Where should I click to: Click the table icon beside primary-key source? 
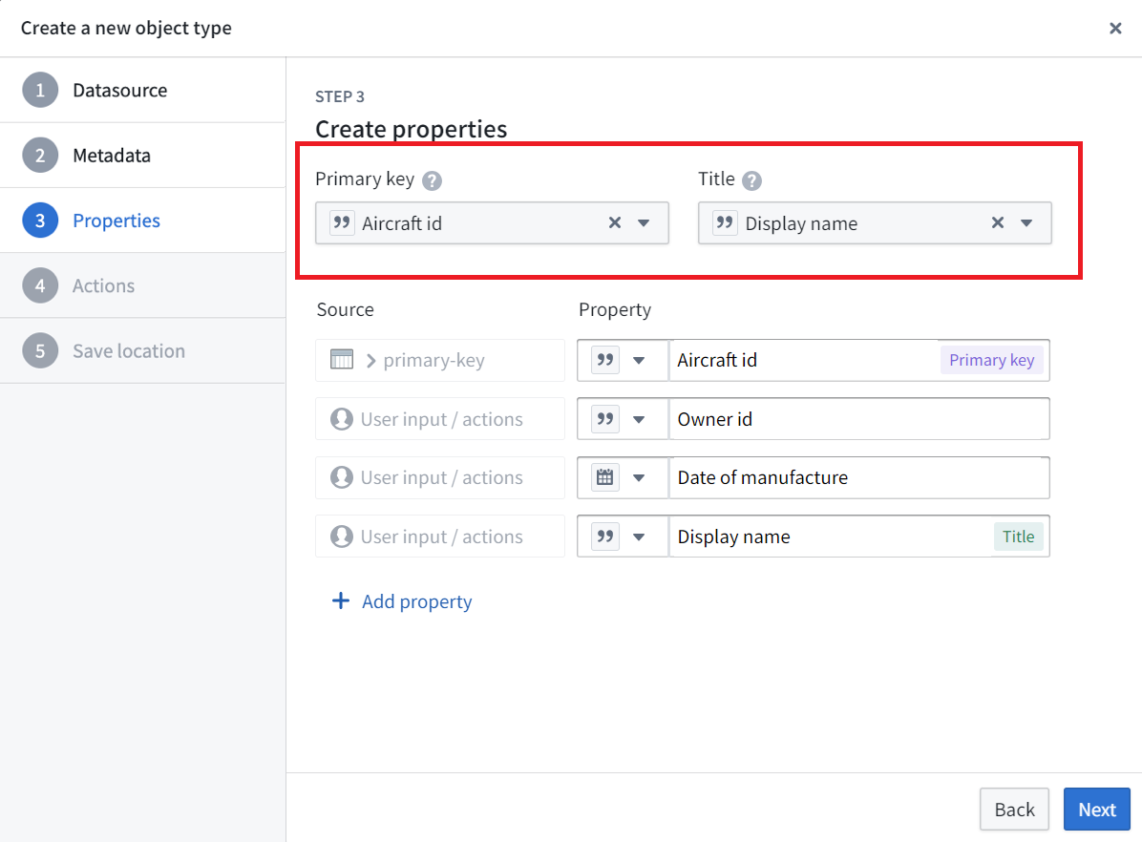[x=342, y=360]
